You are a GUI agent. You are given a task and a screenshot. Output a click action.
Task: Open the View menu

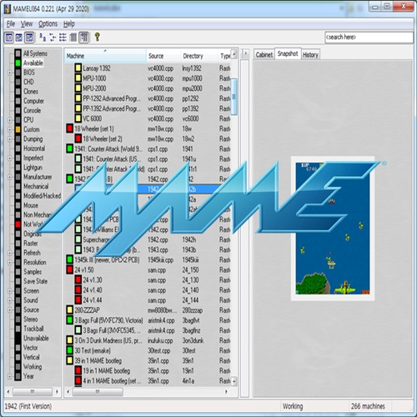(27, 24)
